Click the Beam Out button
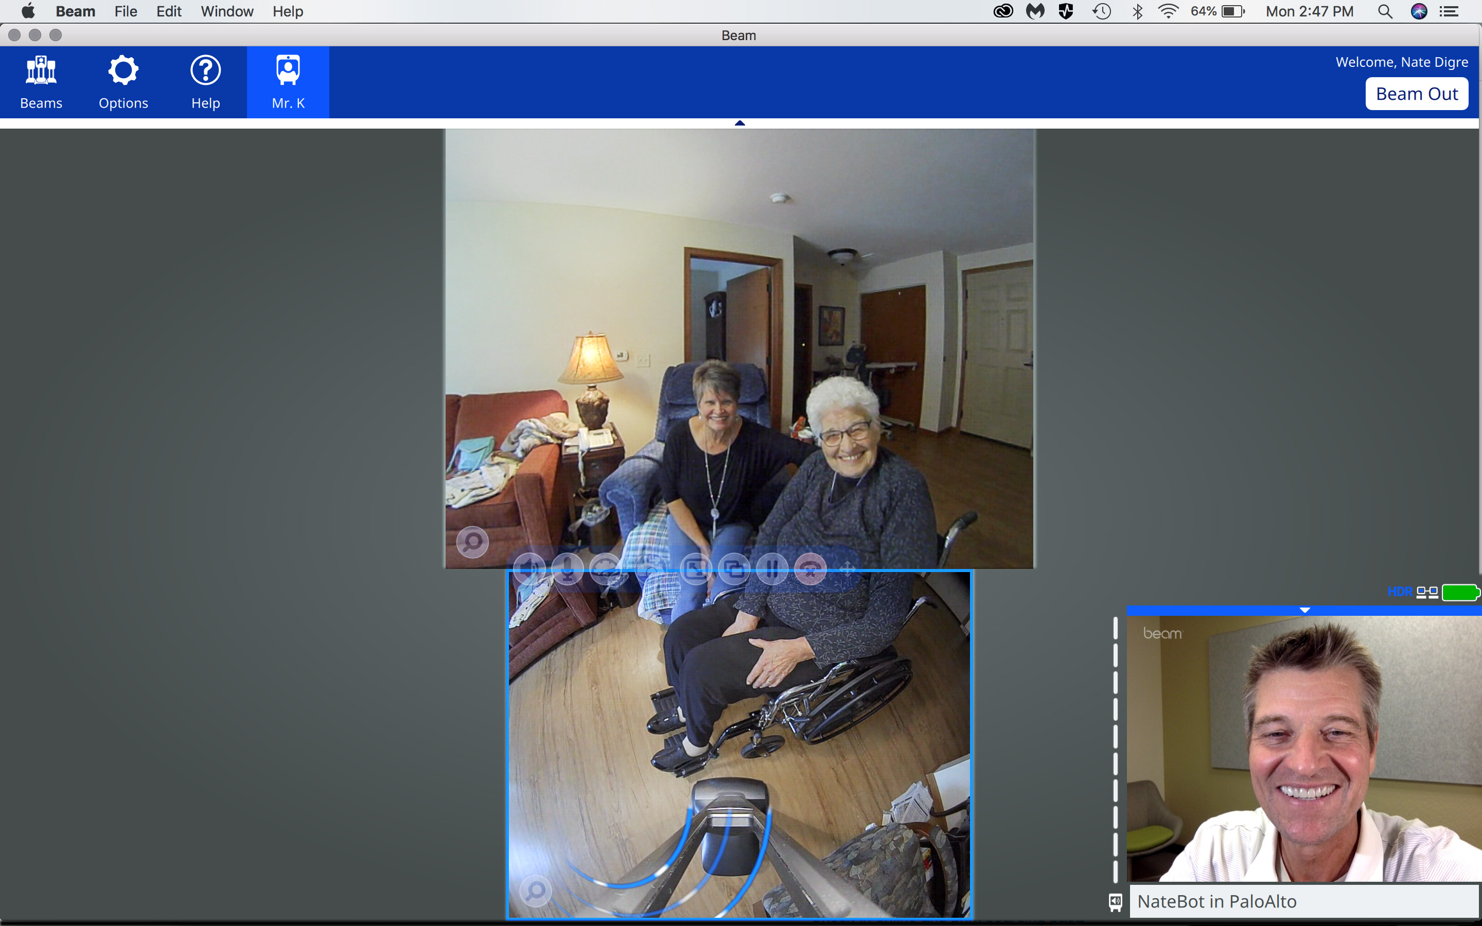The height and width of the screenshot is (926, 1482). [1417, 94]
